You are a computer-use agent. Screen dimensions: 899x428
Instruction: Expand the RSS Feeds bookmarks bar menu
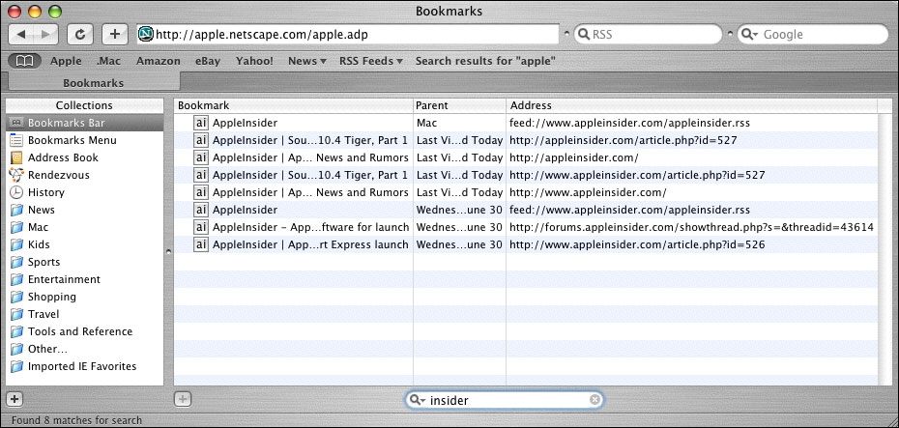click(x=371, y=61)
